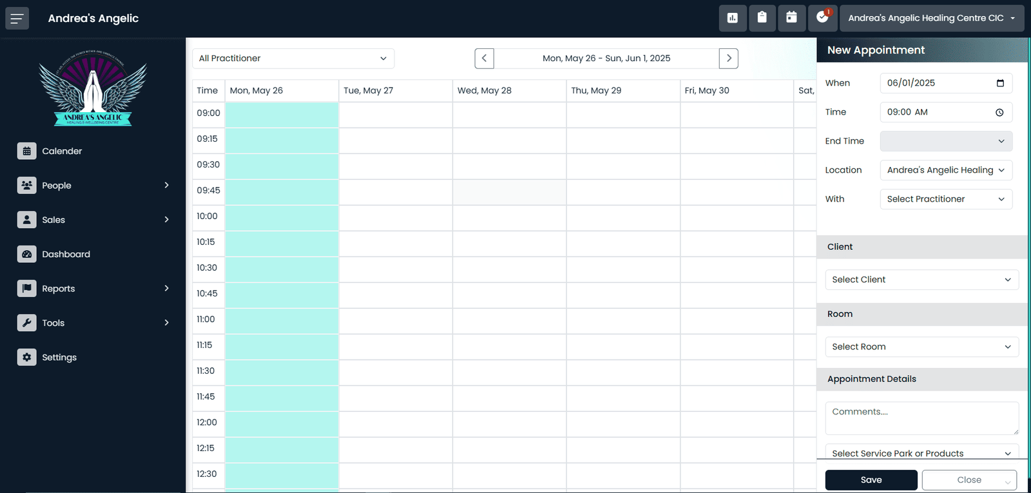Click the People group icon
This screenshot has height=493, width=1031.
pyautogui.click(x=26, y=185)
